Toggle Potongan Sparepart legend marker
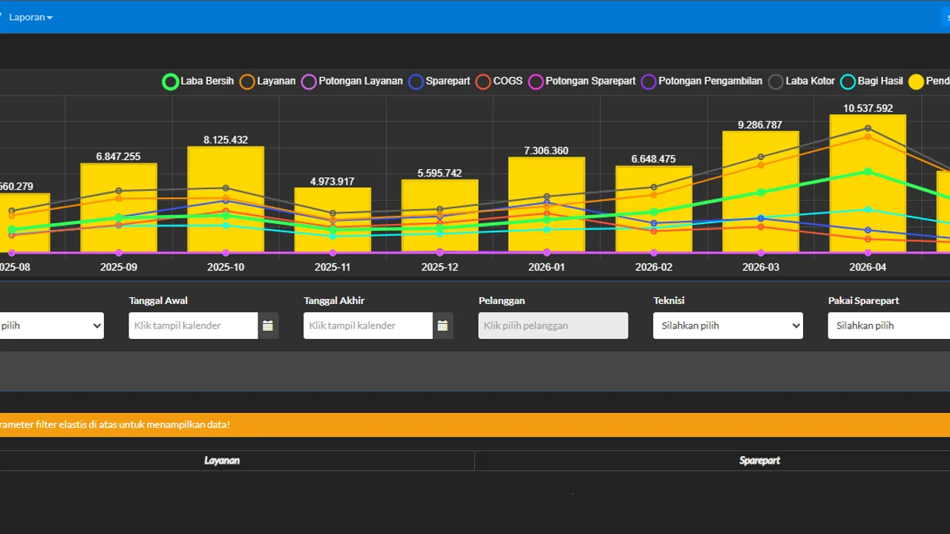The height and width of the screenshot is (534, 950). pos(536,82)
